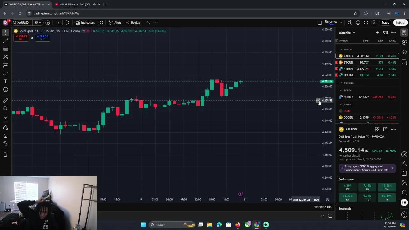The image size is (409, 230).
Task: Toggle stay in drawing mode
Action: 5,127
